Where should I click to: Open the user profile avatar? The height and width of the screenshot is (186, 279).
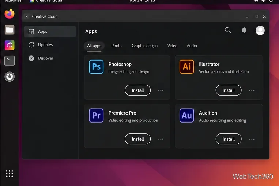(260, 30)
